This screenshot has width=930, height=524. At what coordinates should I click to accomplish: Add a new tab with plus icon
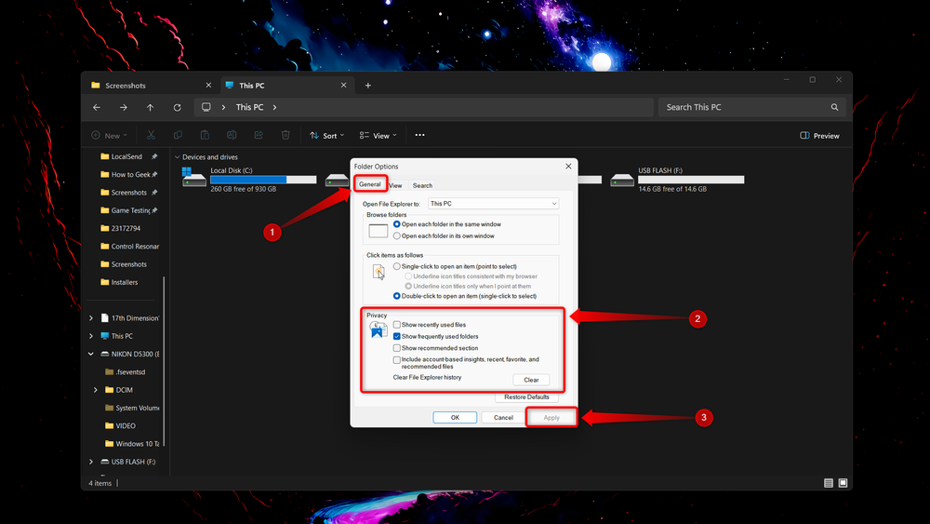point(367,86)
